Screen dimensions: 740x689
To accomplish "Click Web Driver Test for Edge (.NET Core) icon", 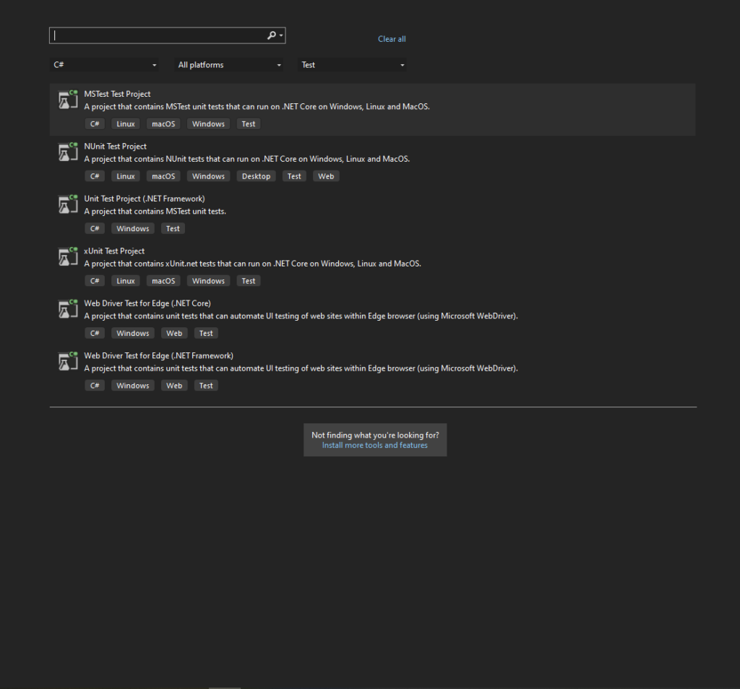I will pyautogui.click(x=68, y=309).
